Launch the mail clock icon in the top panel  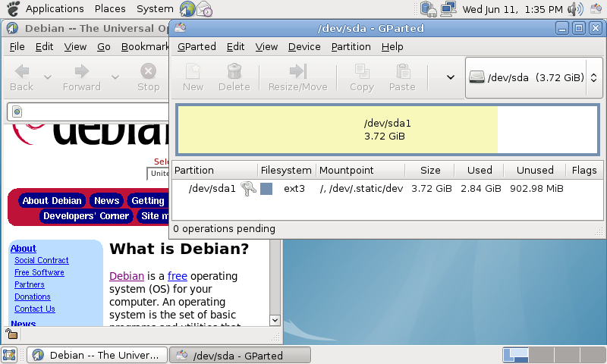coord(204,9)
